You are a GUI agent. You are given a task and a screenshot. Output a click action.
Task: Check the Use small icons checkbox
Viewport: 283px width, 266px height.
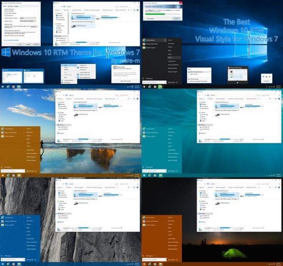coord(5,15)
